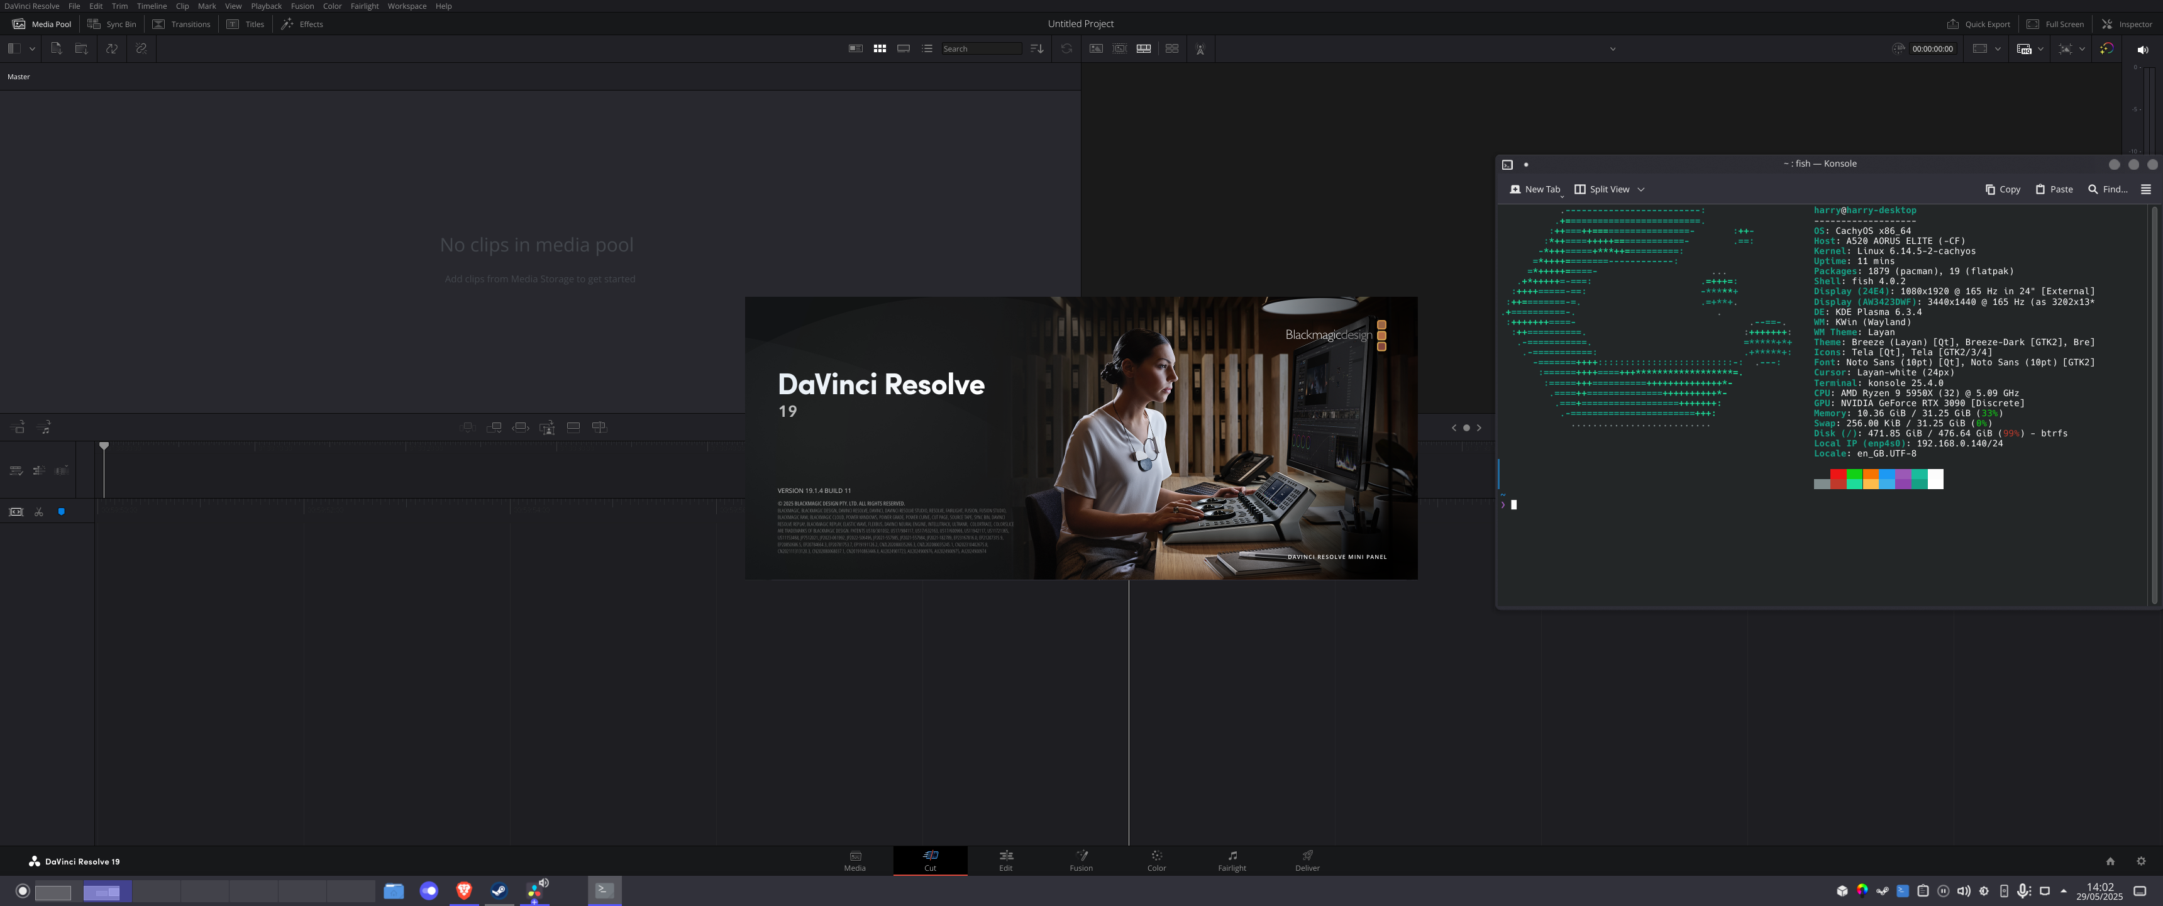Open the Workspace menu

[406, 6]
